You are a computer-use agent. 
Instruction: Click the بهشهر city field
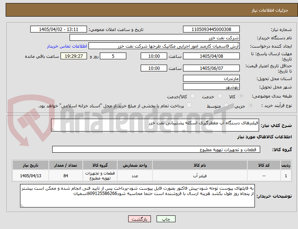[x=211, y=87]
